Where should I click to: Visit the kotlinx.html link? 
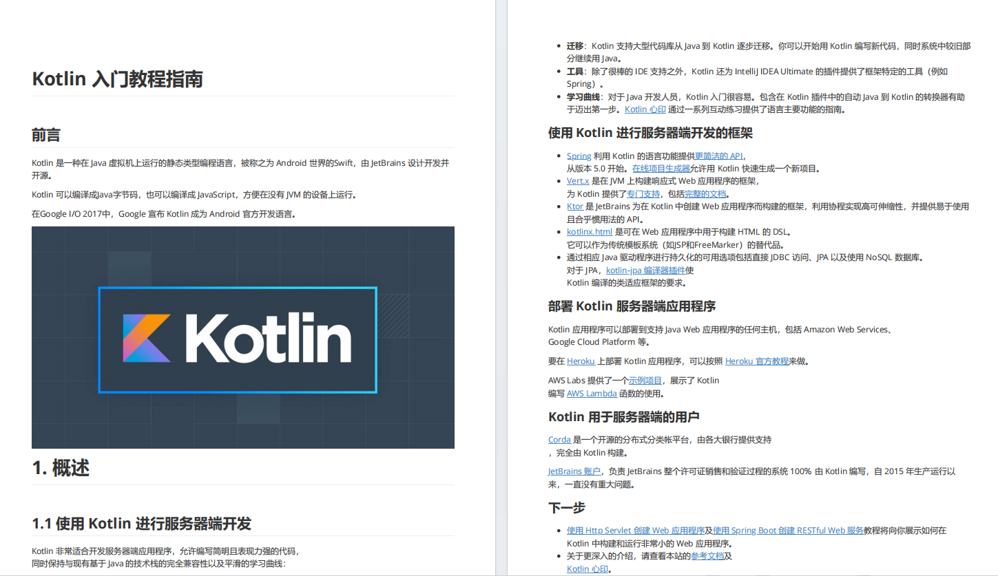tap(590, 231)
